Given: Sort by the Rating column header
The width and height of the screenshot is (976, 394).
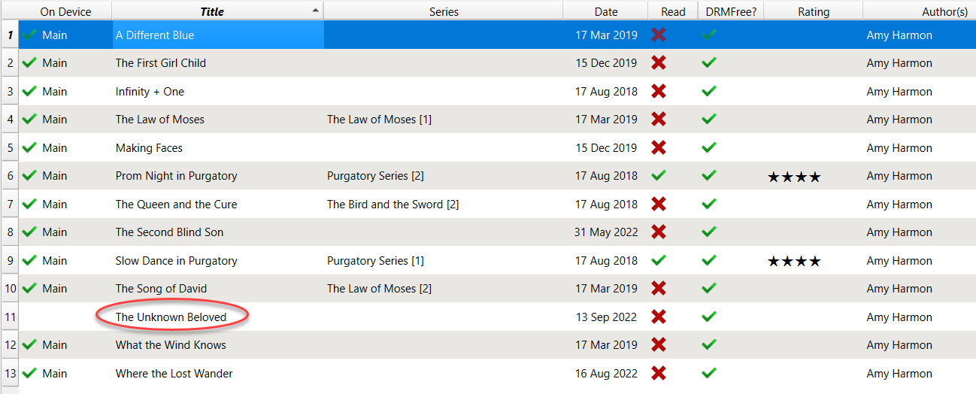Looking at the screenshot, I should coord(814,11).
